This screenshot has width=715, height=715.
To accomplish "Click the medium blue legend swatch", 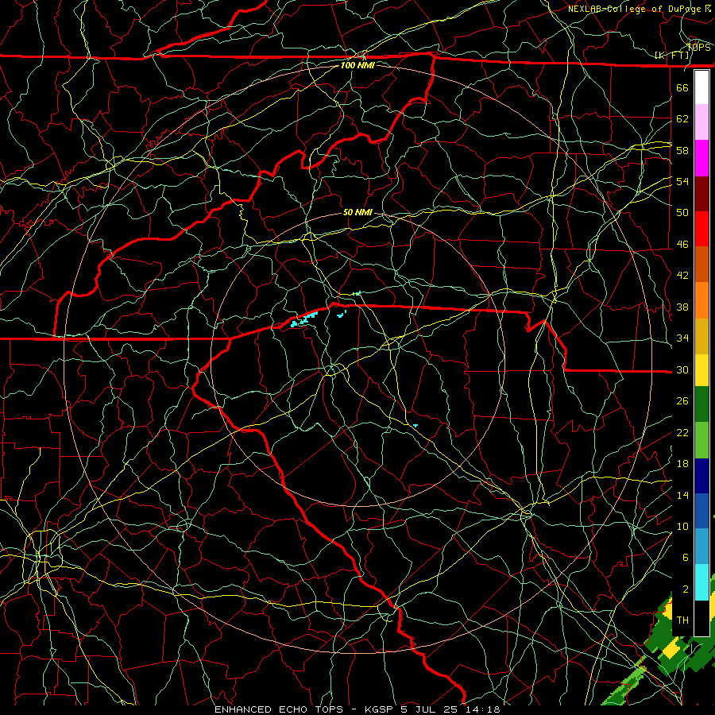I will click(701, 511).
